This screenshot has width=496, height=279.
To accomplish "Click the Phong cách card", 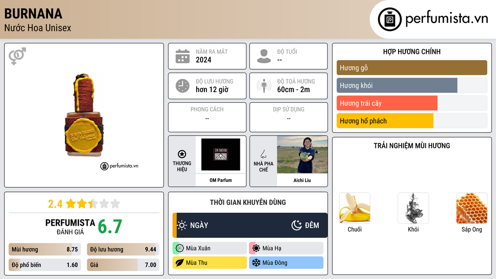I will pos(207,117).
